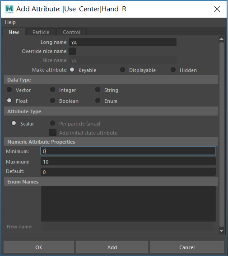Select String data type
The width and height of the screenshot is (228, 256).
[98, 90]
